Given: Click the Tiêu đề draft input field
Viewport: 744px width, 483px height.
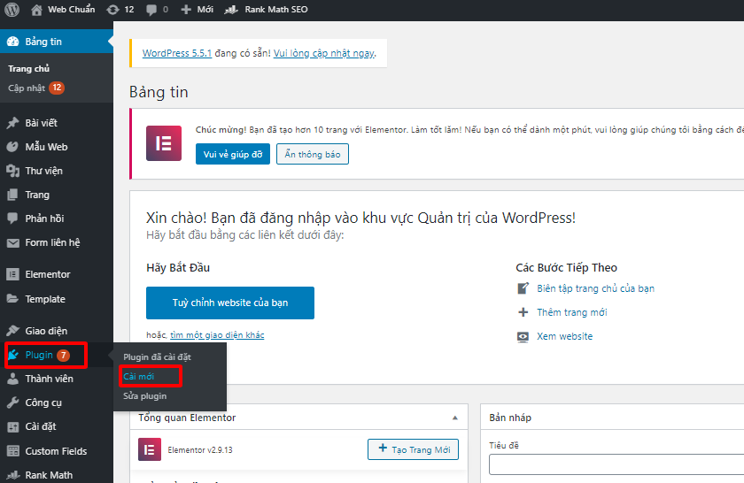Looking at the screenshot, I should [616, 464].
